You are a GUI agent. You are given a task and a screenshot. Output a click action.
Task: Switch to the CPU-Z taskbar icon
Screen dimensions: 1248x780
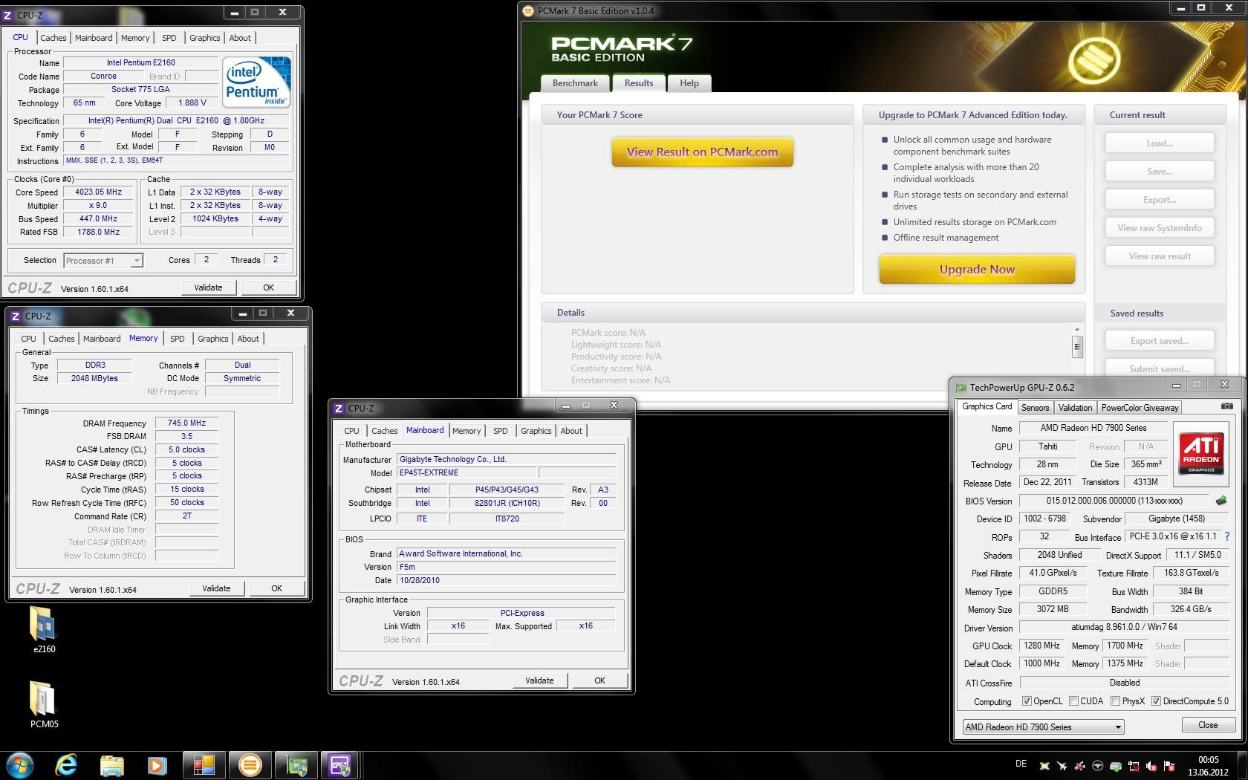tap(341, 764)
